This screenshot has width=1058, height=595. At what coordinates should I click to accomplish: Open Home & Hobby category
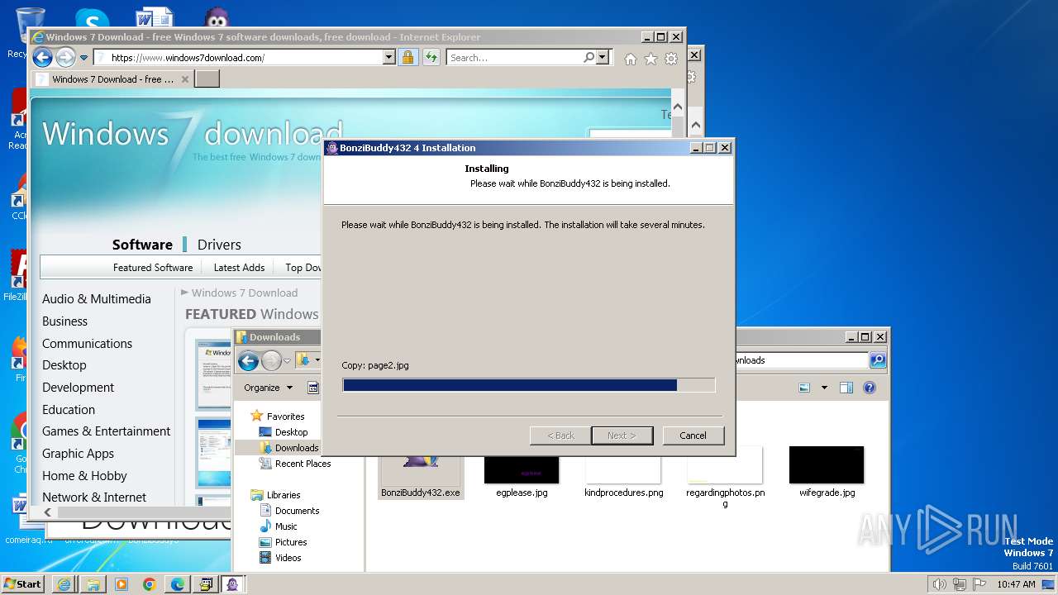[84, 476]
